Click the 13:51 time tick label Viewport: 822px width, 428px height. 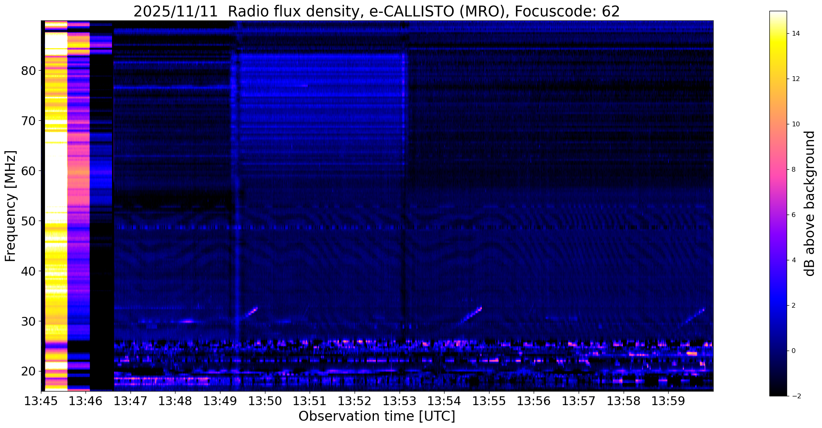point(310,401)
